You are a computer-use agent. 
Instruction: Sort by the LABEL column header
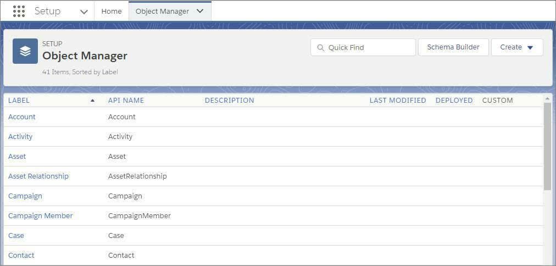[x=19, y=101]
